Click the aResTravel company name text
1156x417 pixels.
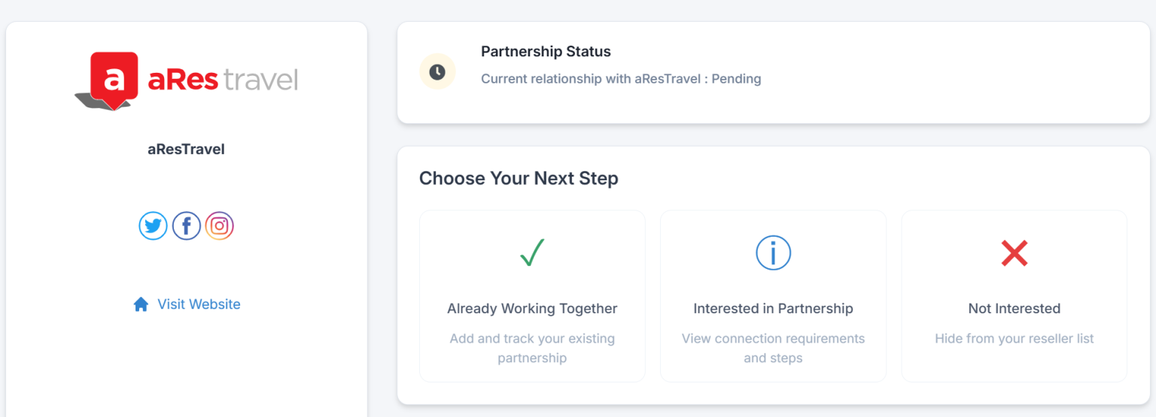(x=186, y=150)
